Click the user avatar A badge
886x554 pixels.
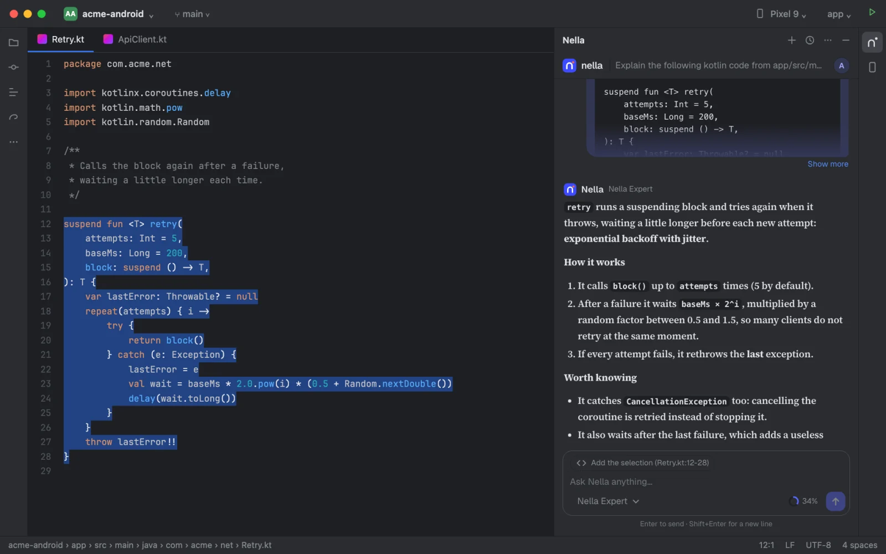pyautogui.click(x=842, y=66)
